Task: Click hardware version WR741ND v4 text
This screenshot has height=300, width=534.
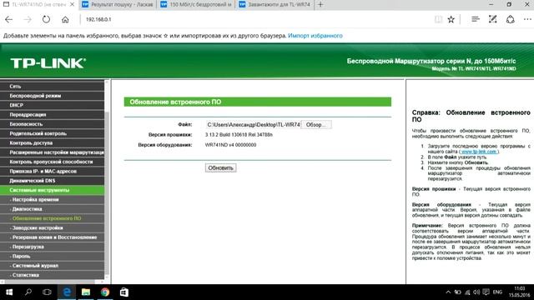Action: tap(230, 145)
